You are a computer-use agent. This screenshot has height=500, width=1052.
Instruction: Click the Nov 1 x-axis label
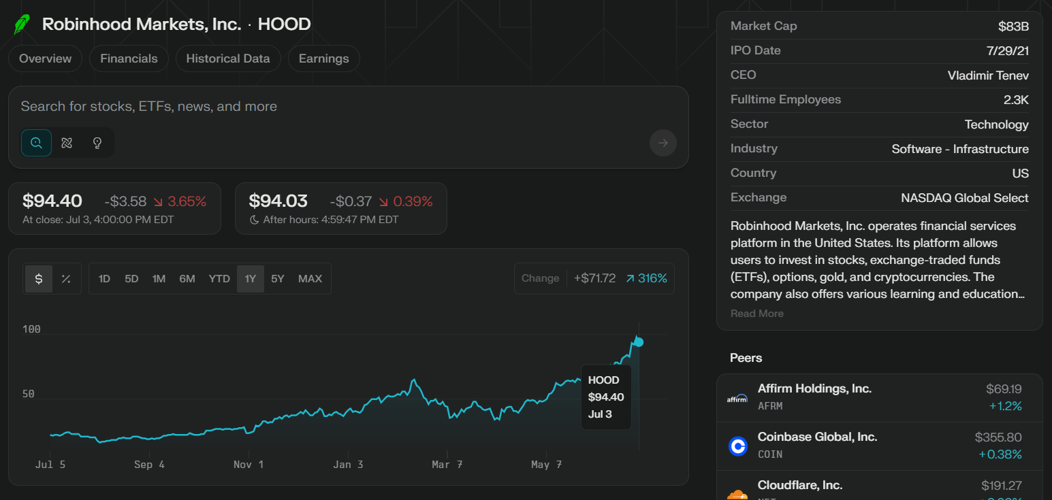(248, 465)
